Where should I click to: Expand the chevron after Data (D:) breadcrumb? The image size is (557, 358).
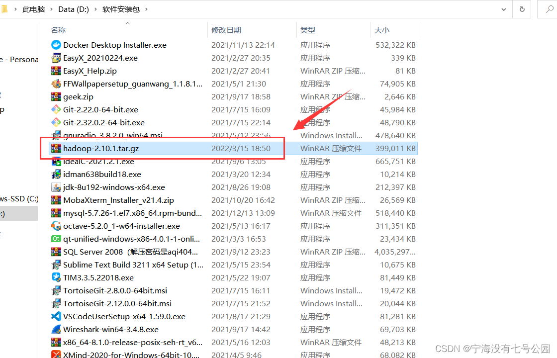pos(95,9)
